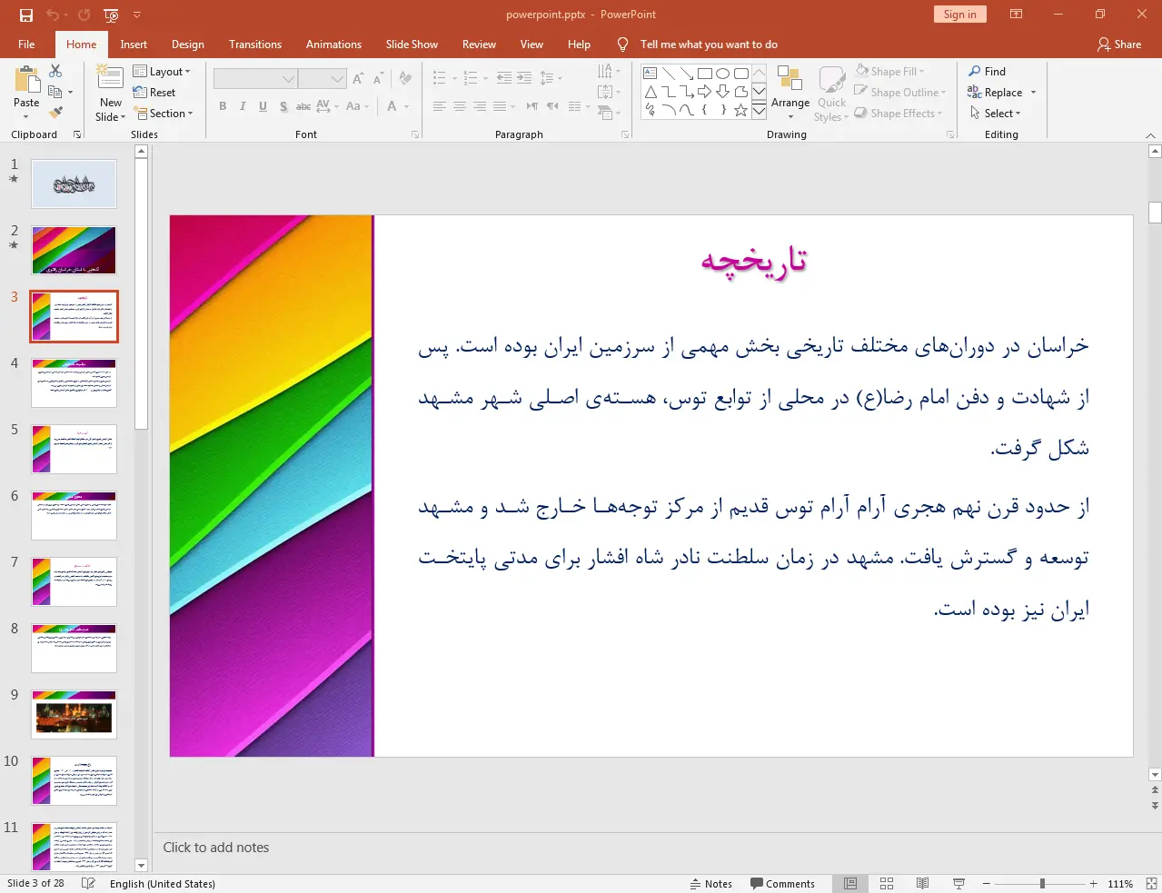This screenshot has height=893, width=1162.
Task: Click the Text Direction icon
Action: click(606, 72)
